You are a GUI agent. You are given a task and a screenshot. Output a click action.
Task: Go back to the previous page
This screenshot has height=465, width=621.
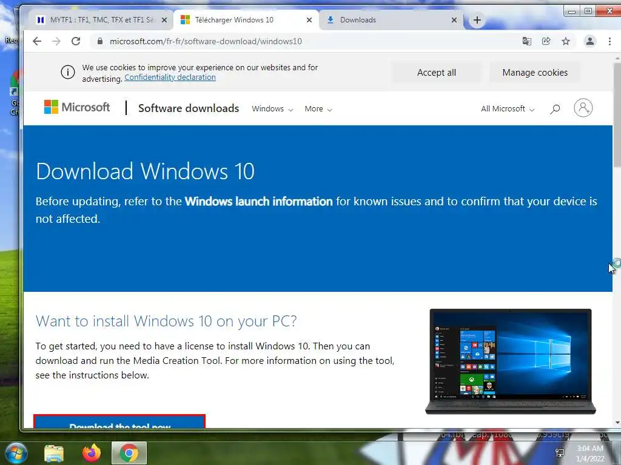[x=37, y=41]
